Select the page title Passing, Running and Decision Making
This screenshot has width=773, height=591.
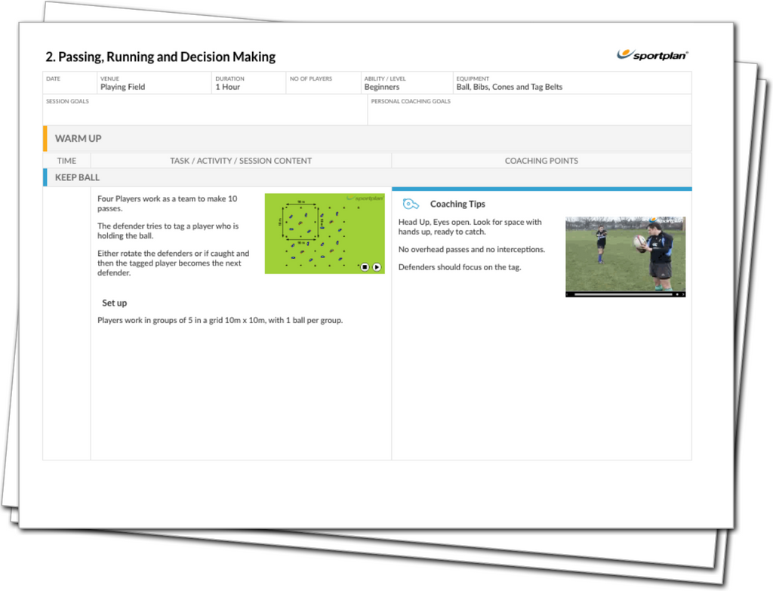161,57
